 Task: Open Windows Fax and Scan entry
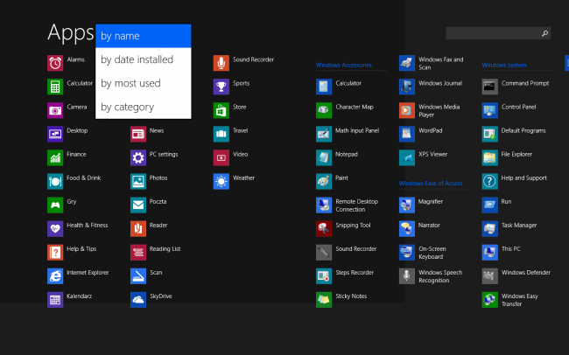(432, 63)
